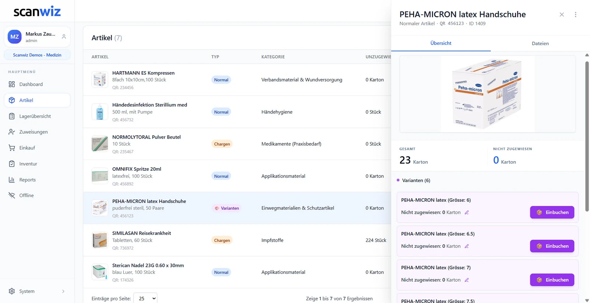Switch to the Dateien tab

[x=540, y=43]
